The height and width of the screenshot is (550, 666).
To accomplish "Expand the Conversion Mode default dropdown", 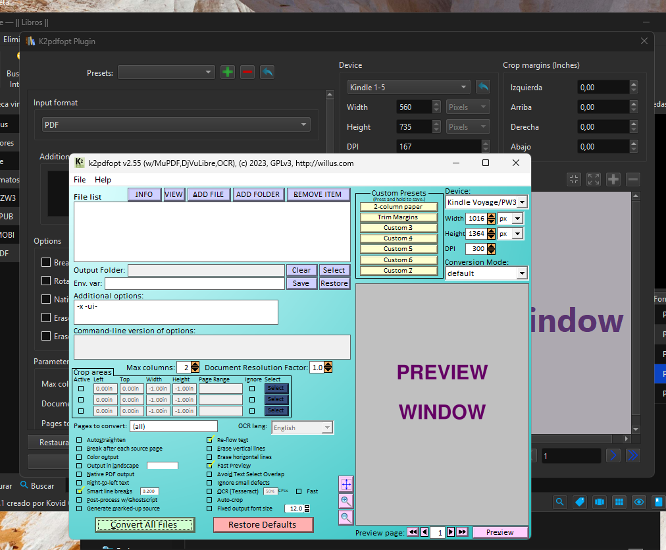I will (522, 273).
